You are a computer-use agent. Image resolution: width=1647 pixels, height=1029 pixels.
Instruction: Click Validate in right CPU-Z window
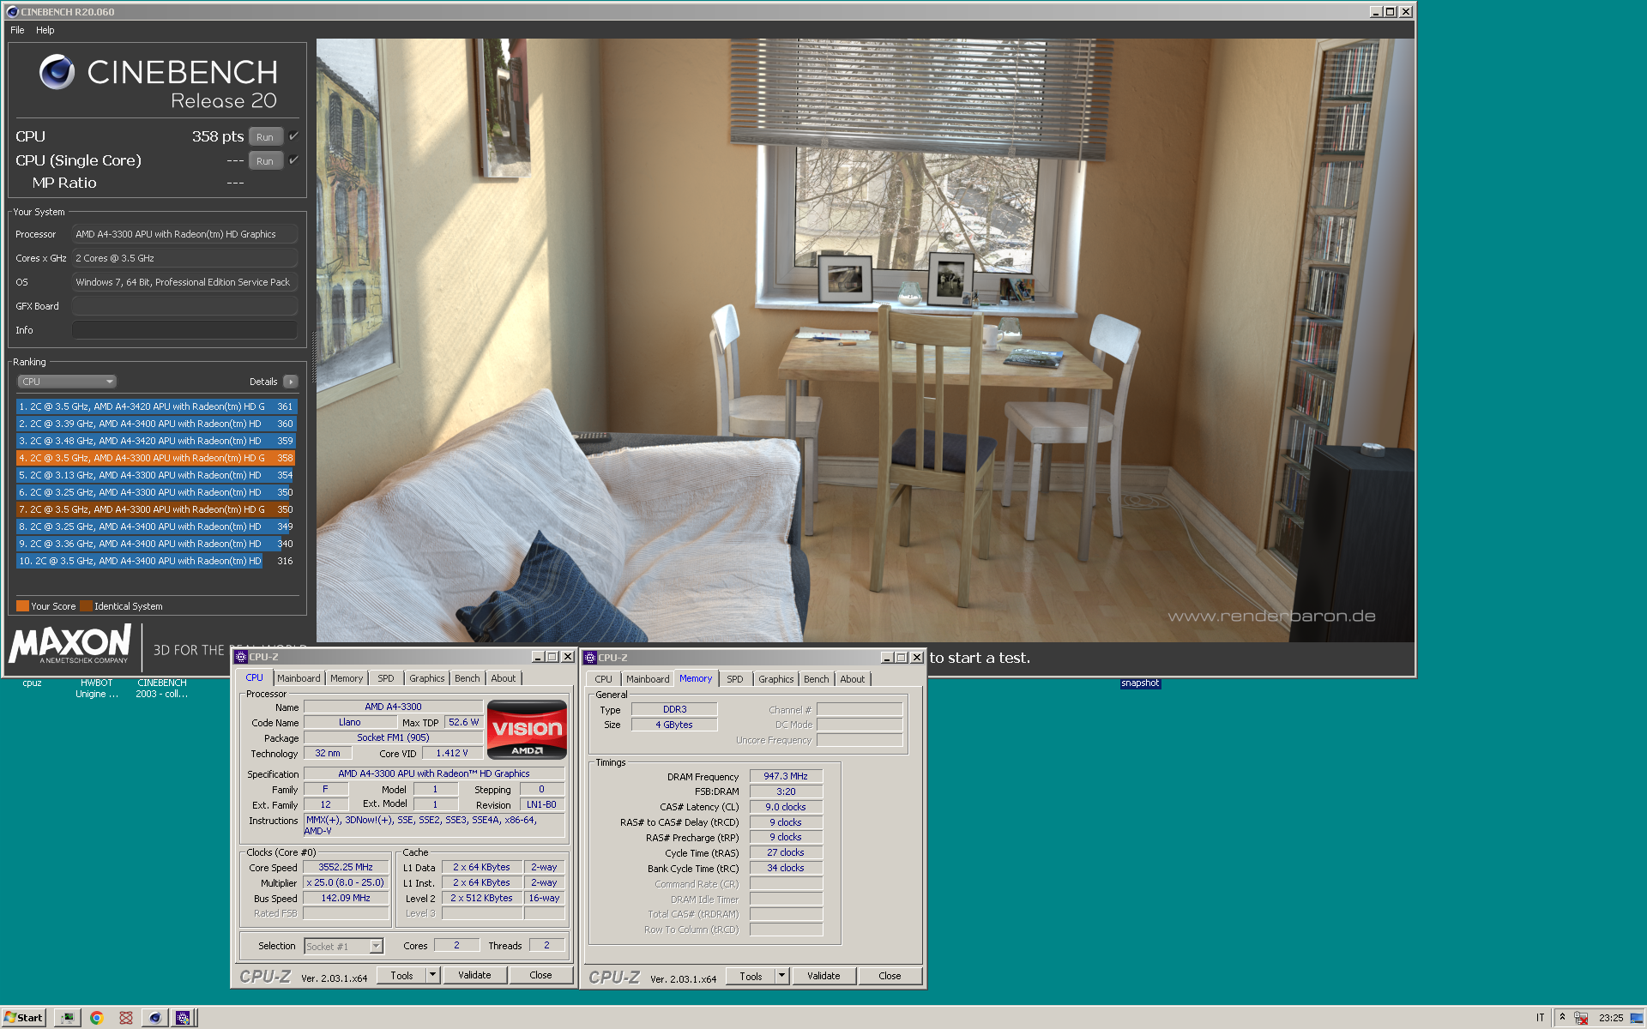[823, 976]
